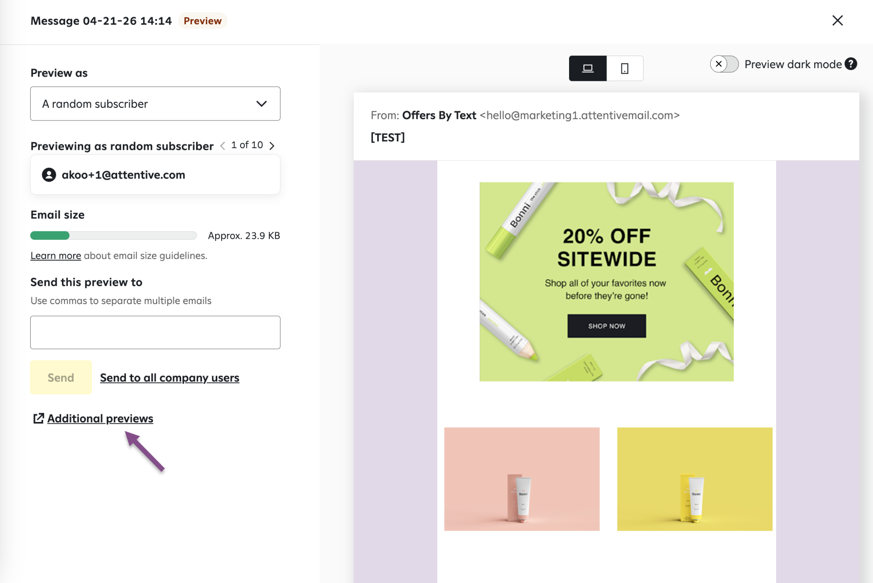The height and width of the screenshot is (583, 873).
Task: Close the message preview with X icon
Action: (x=837, y=20)
